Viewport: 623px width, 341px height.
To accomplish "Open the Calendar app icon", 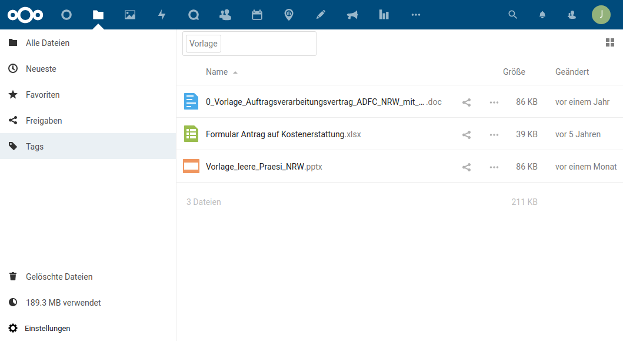I will point(257,15).
